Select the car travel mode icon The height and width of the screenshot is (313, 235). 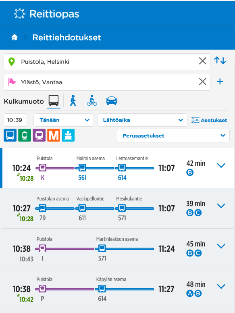click(112, 100)
